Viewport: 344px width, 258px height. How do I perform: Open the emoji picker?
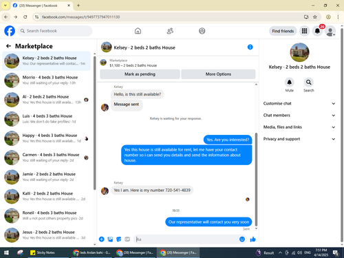242,239
